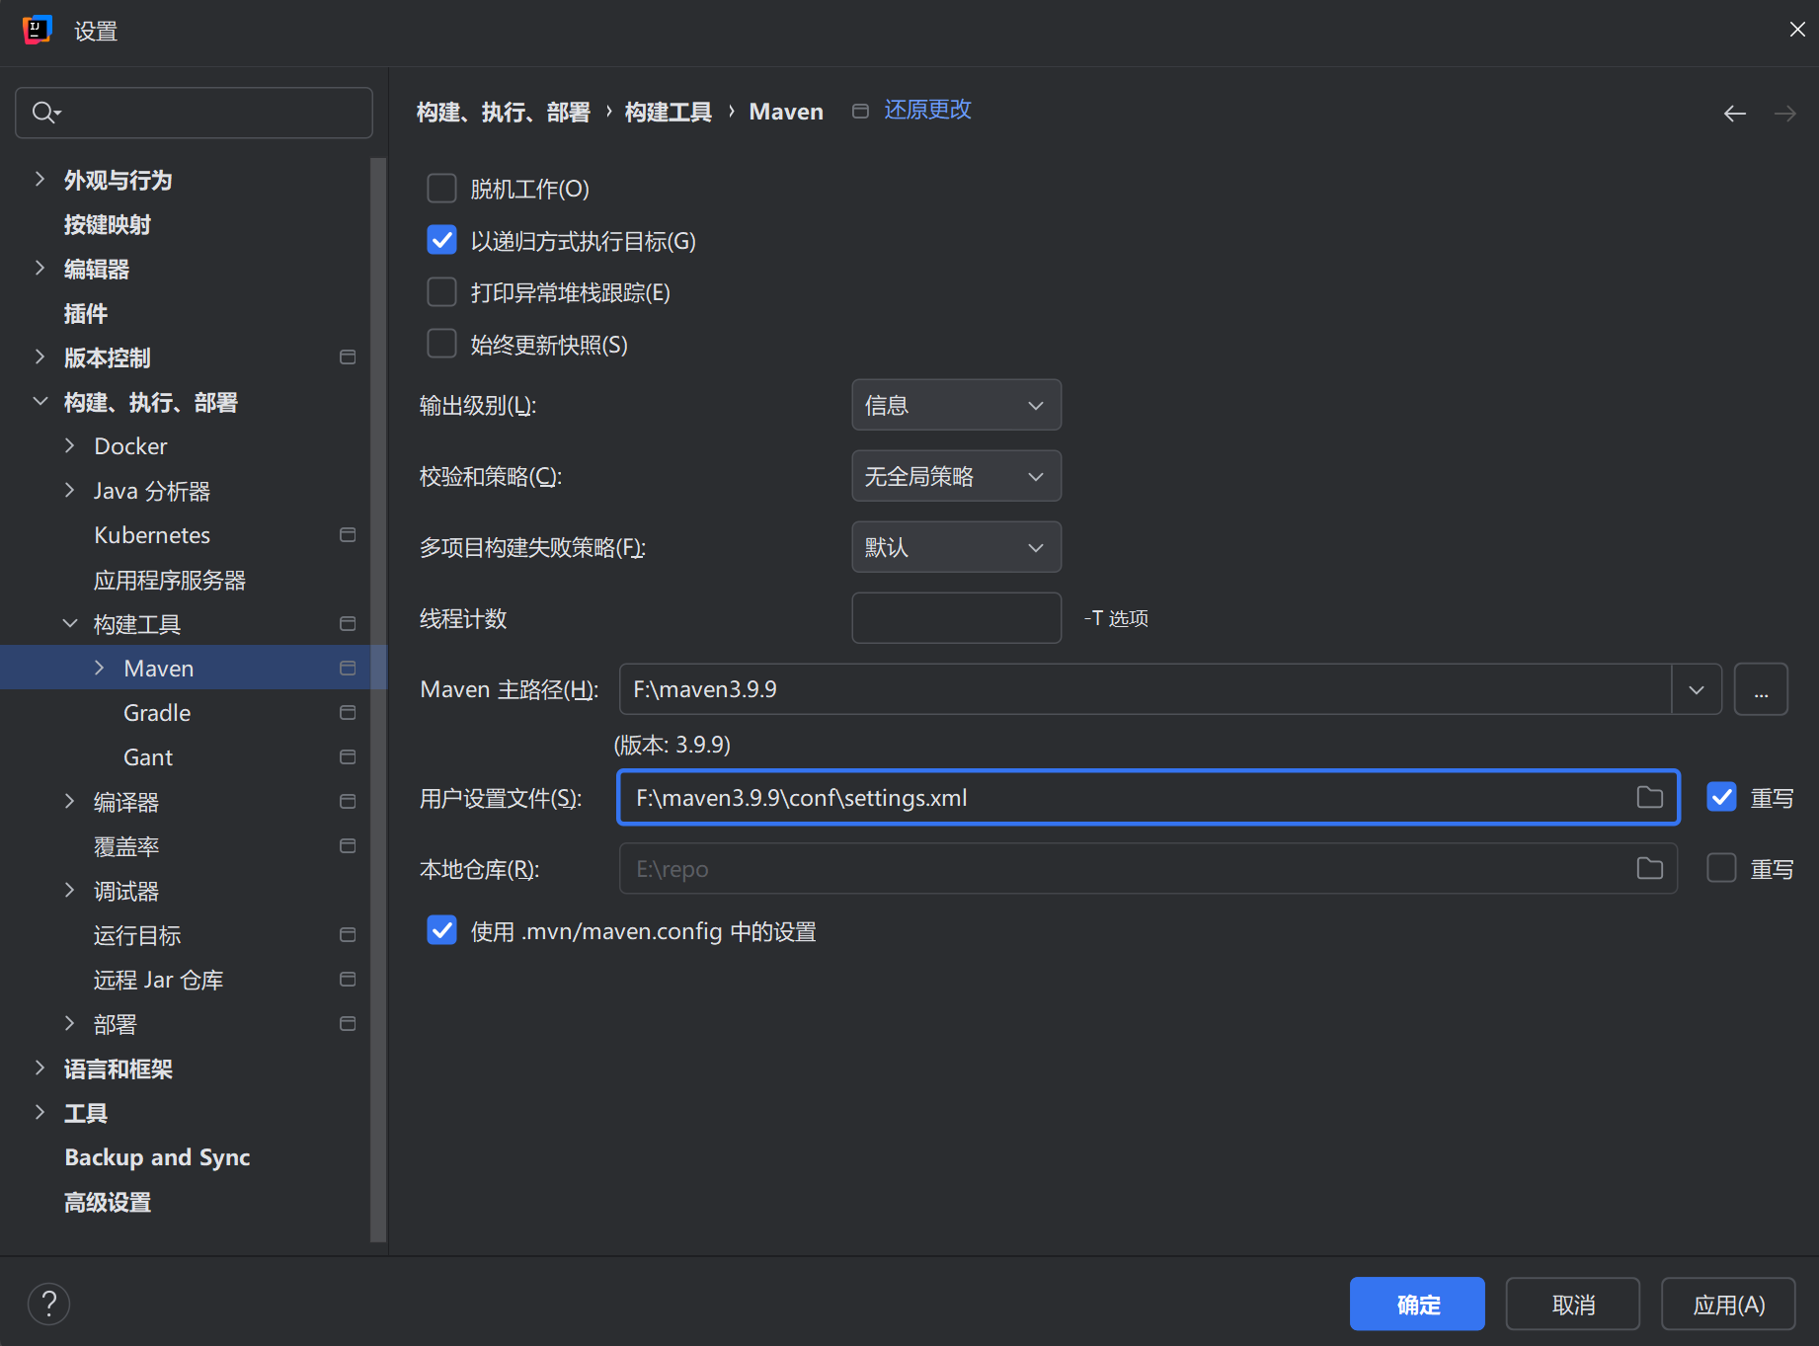
Task: Click folder icon in user settings file field
Action: point(1649,797)
